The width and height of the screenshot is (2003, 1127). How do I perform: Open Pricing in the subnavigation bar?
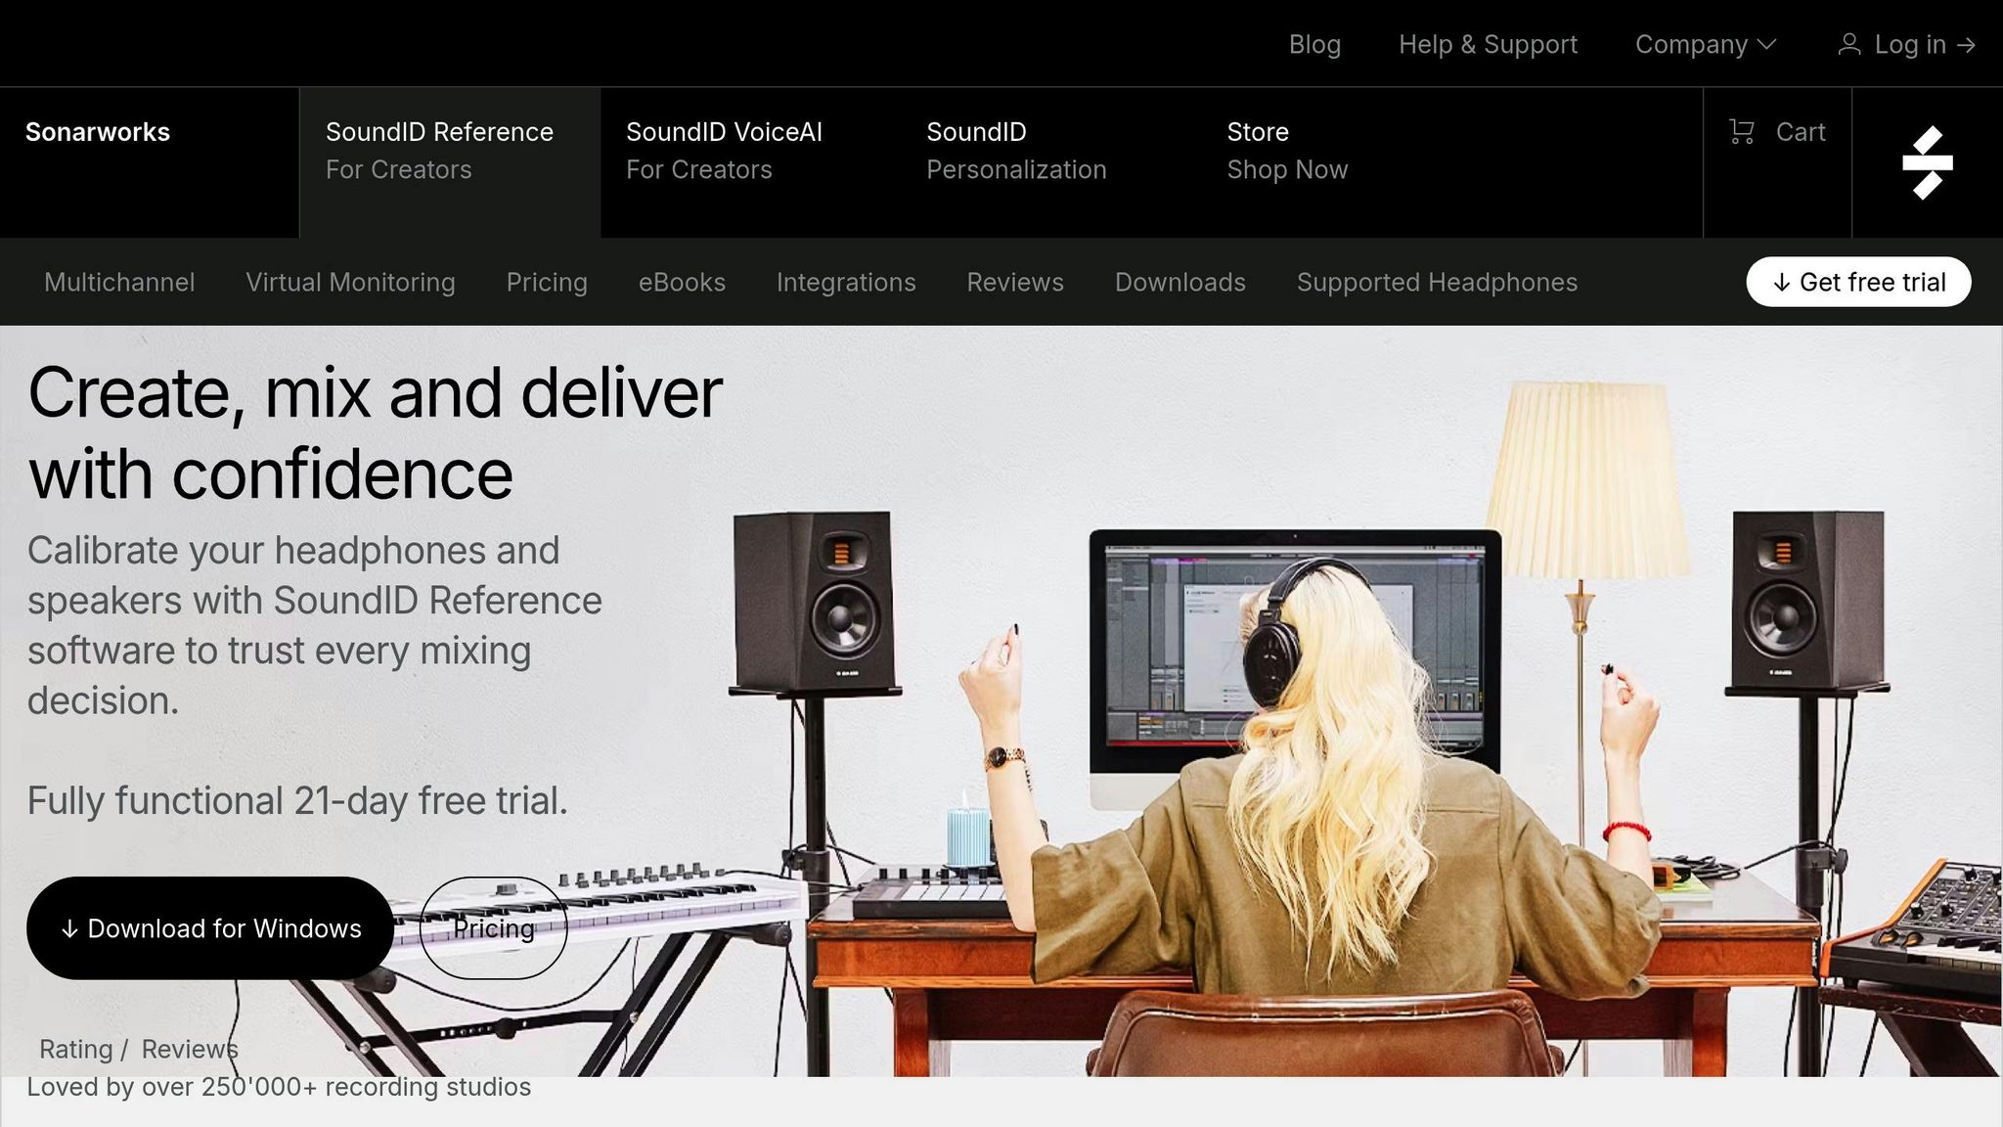point(547,282)
